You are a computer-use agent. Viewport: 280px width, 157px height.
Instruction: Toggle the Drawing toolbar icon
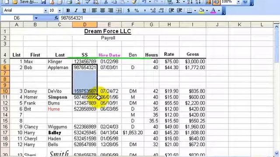pos(216,2)
